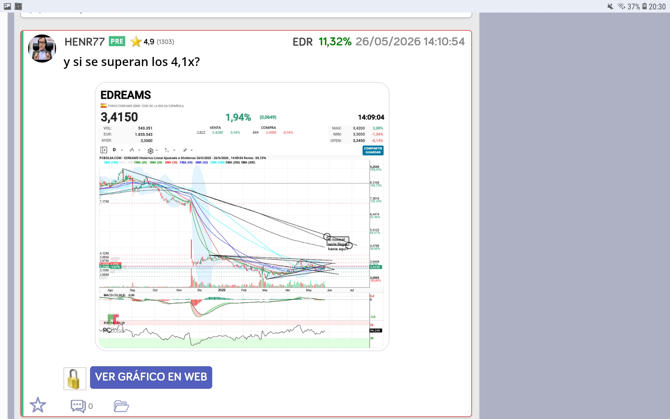Open the folder icon below the post
Viewport: 670px width, 419px height.
click(121, 406)
